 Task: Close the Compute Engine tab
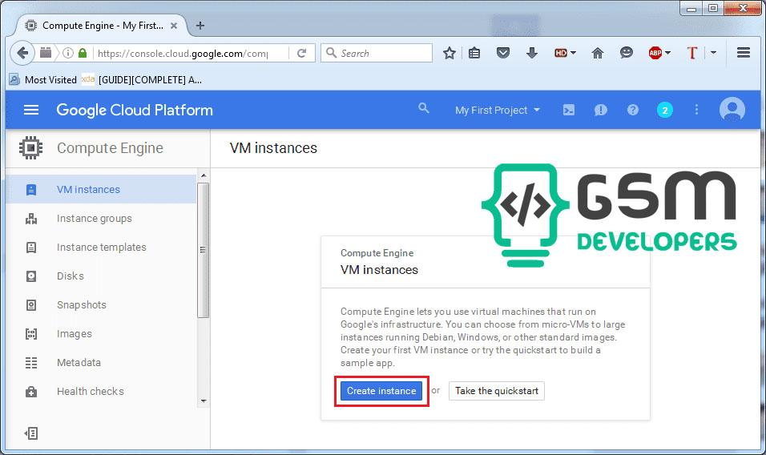173,26
